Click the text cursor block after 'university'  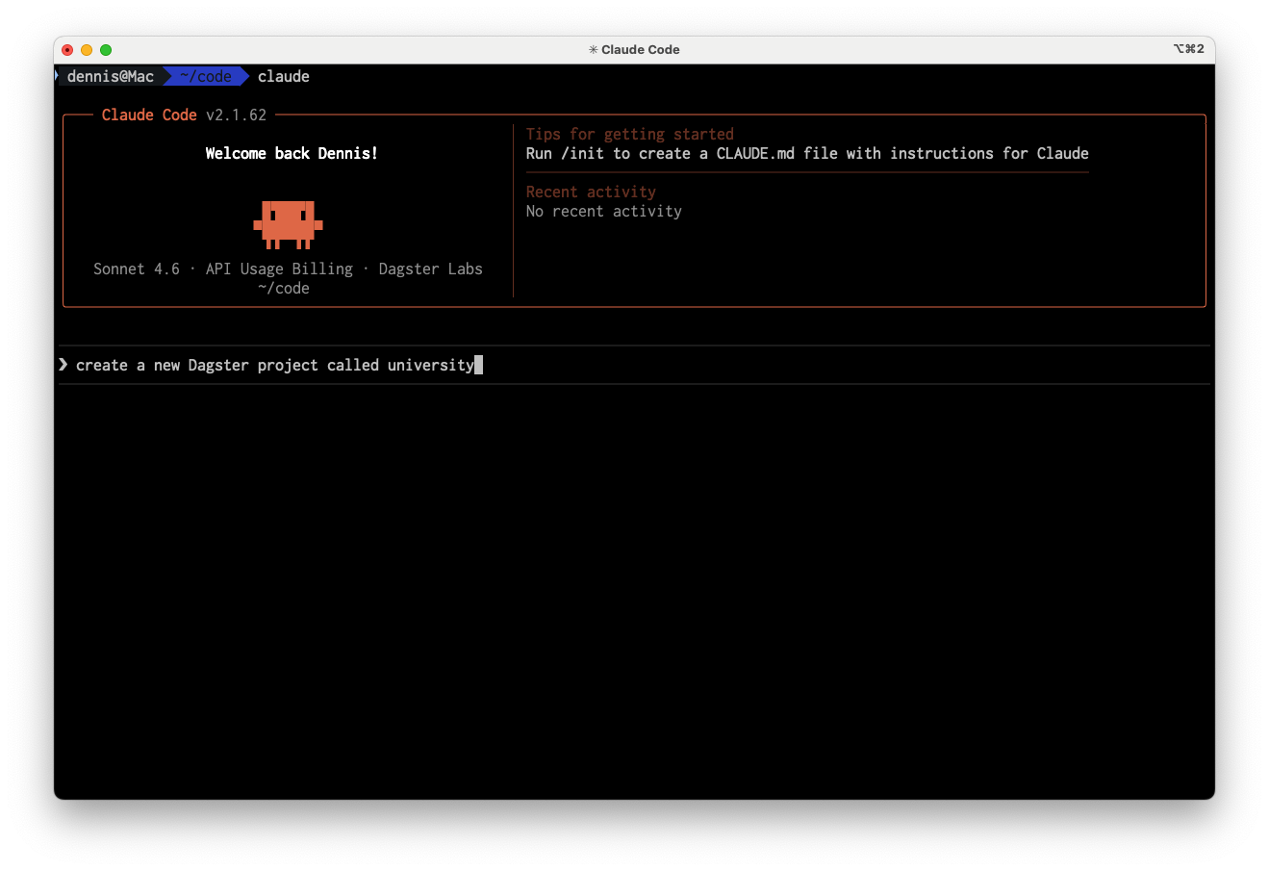tap(478, 365)
